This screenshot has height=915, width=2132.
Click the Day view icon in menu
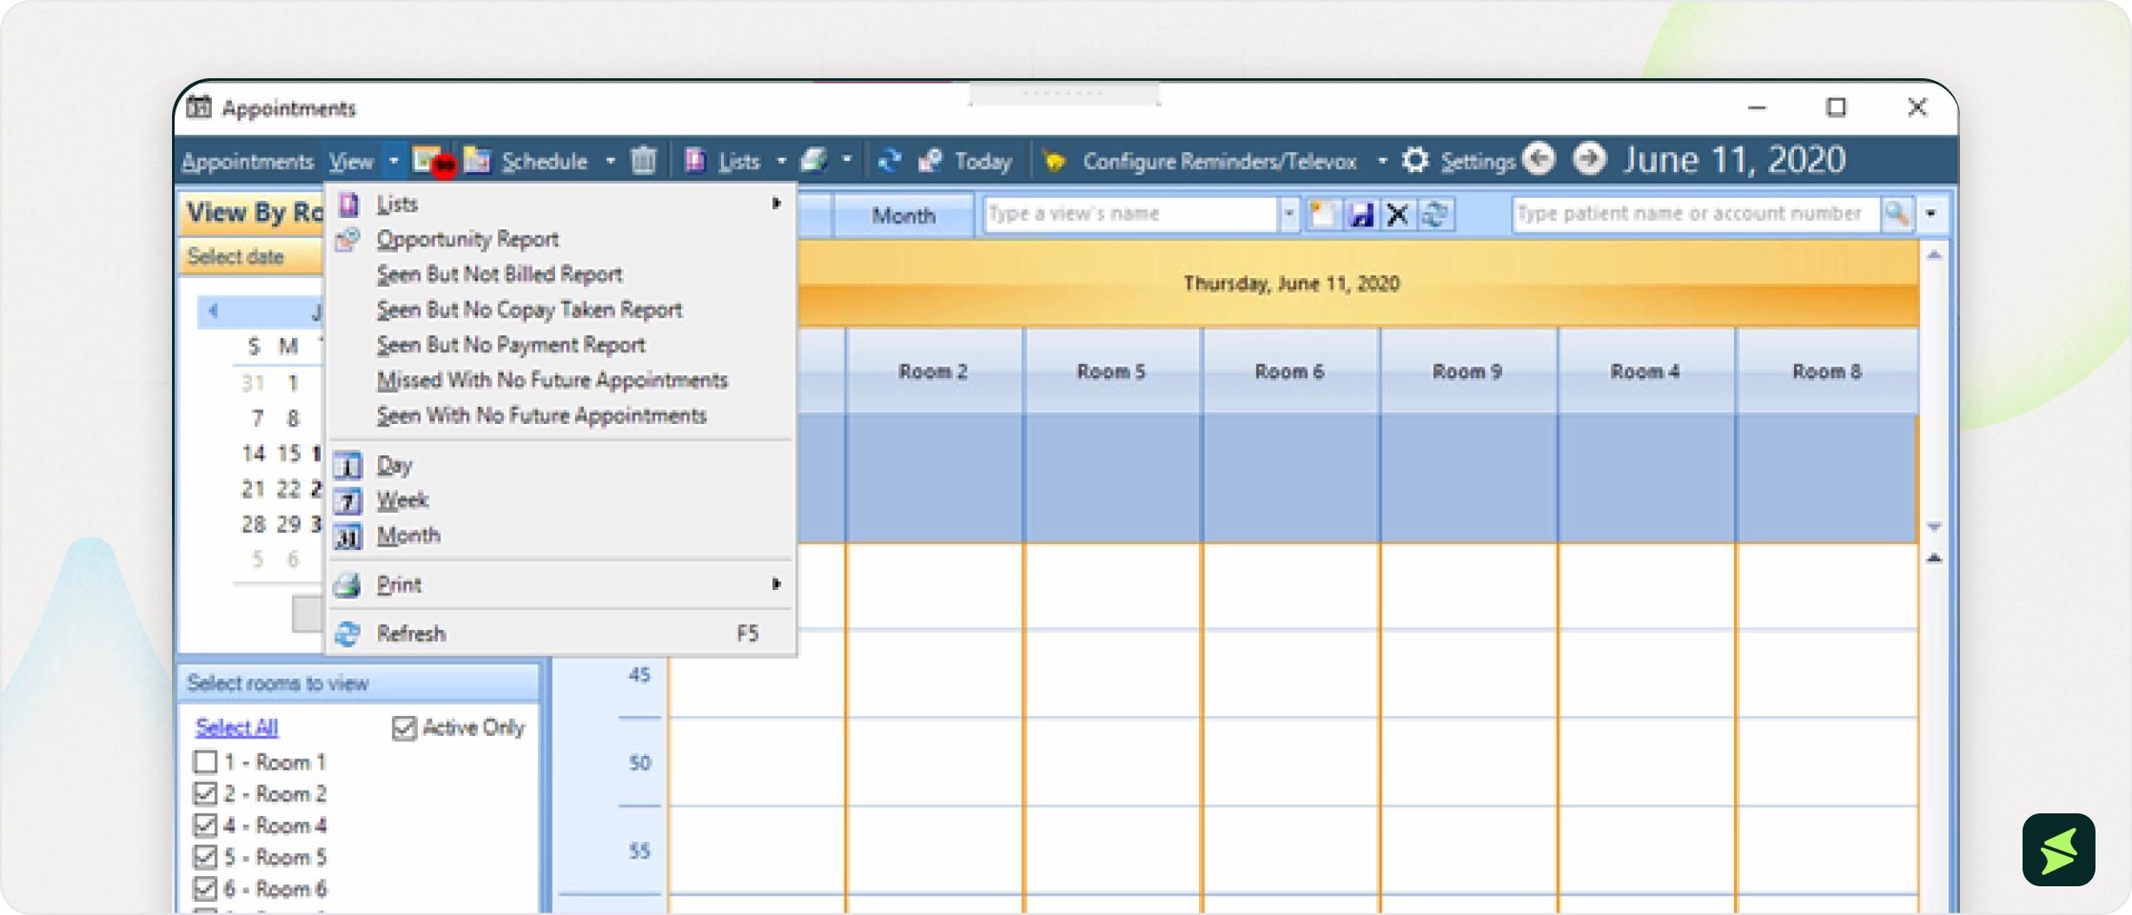coord(348,466)
